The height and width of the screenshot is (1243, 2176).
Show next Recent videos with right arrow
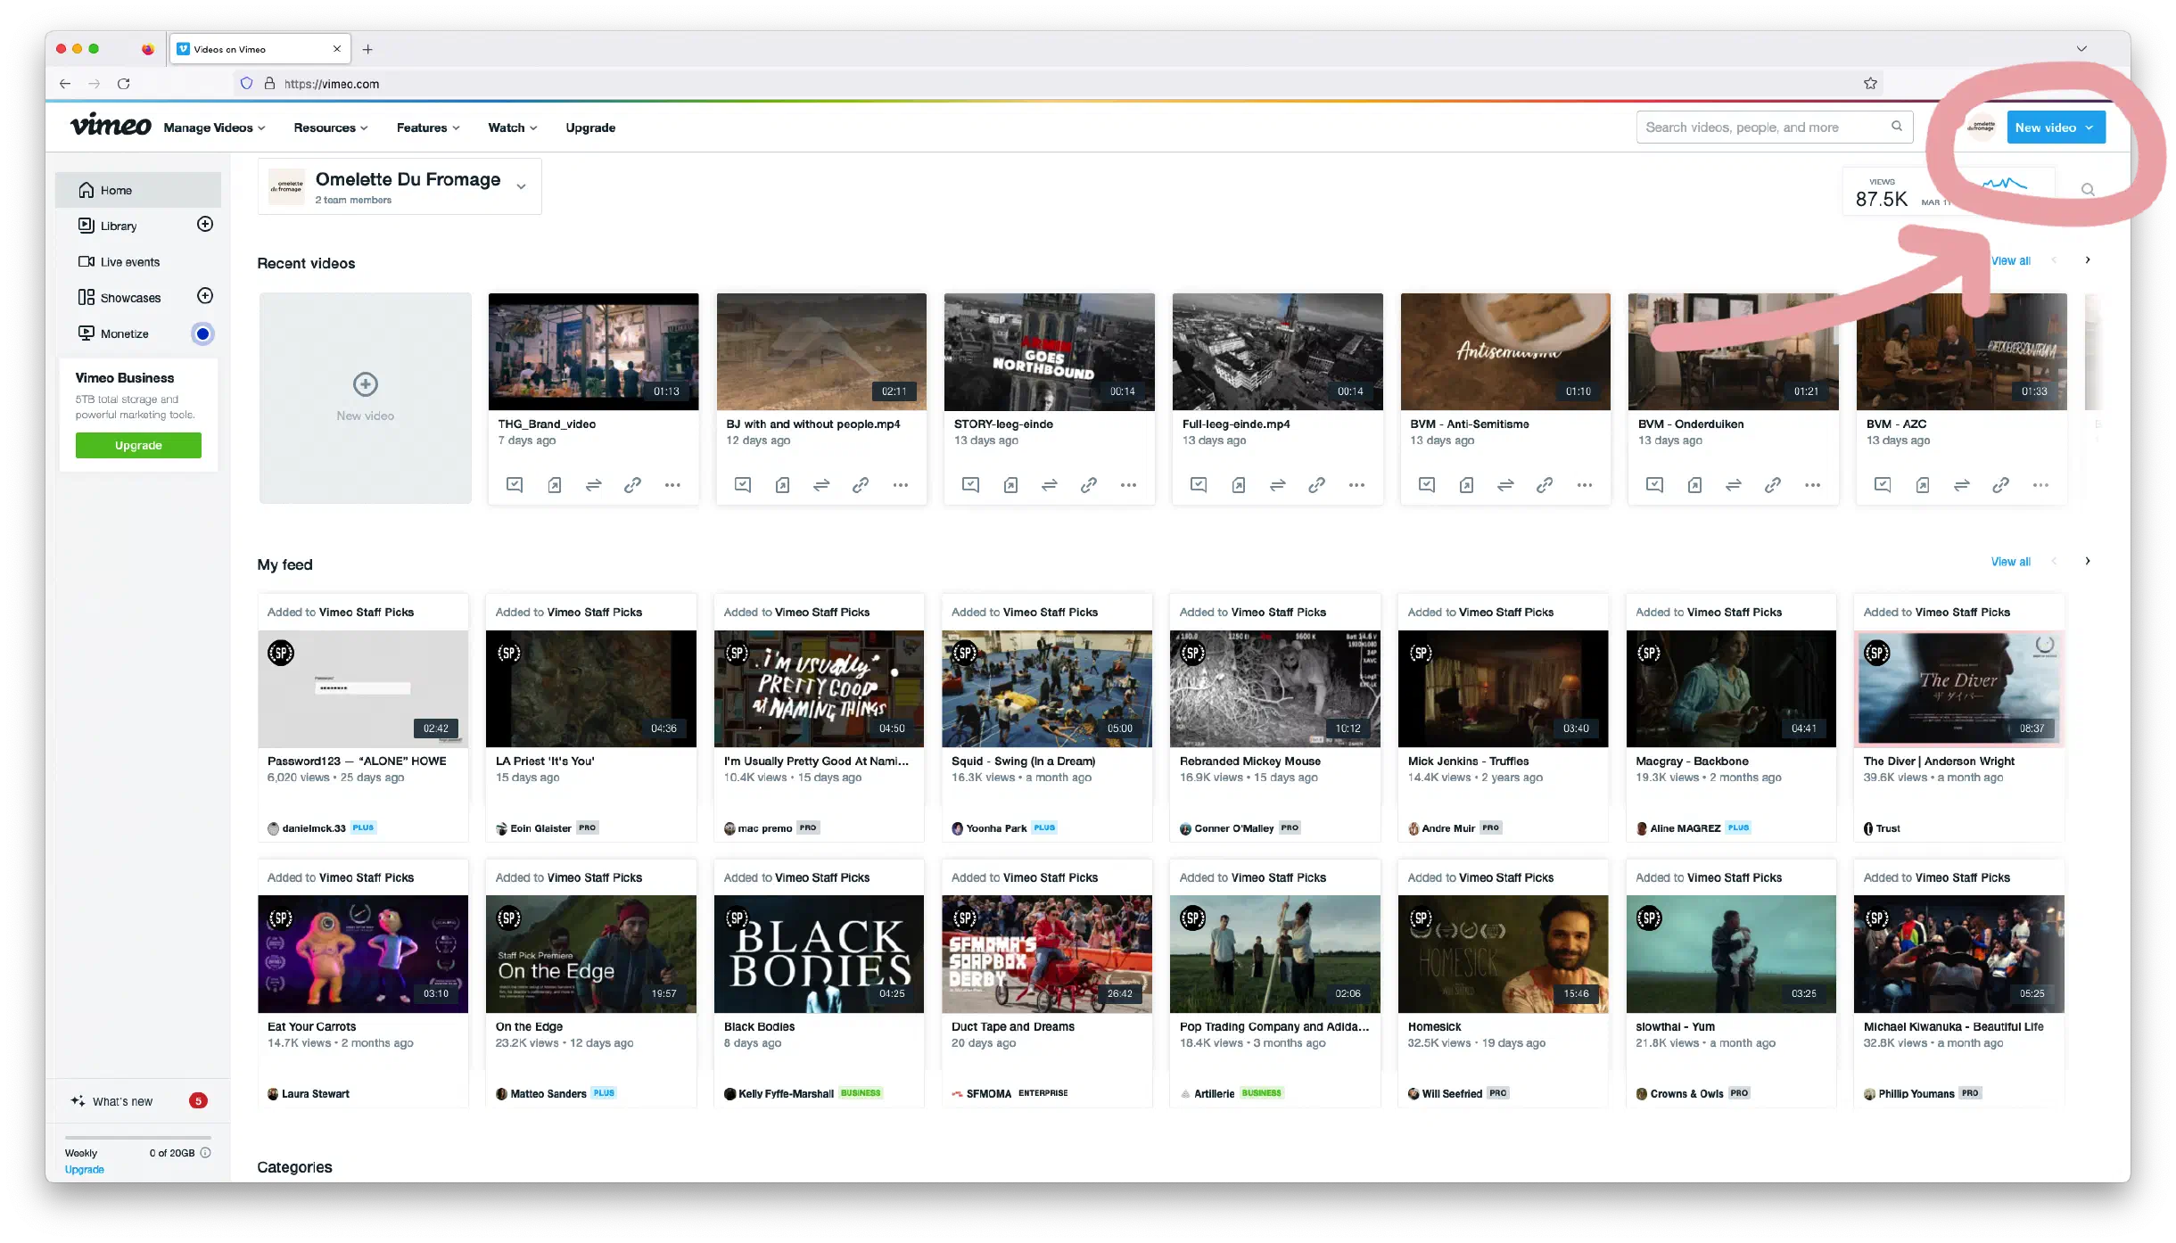[2088, 260]
